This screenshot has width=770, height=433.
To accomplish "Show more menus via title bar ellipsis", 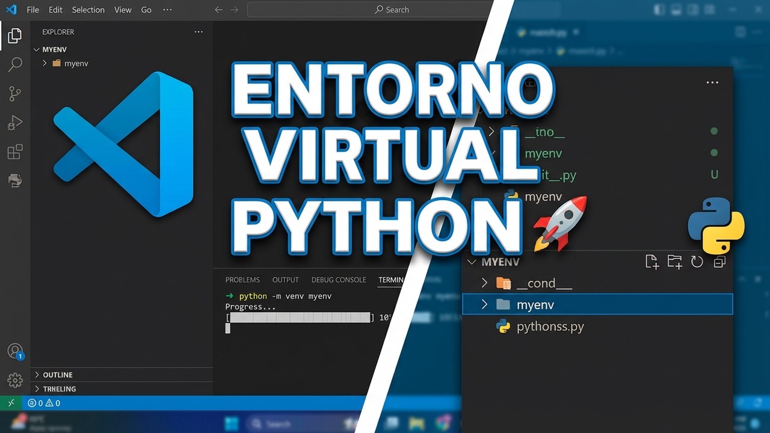I will point(167,10).
